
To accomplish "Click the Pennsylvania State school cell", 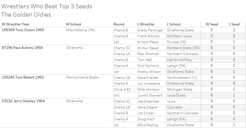I will 82,78.
